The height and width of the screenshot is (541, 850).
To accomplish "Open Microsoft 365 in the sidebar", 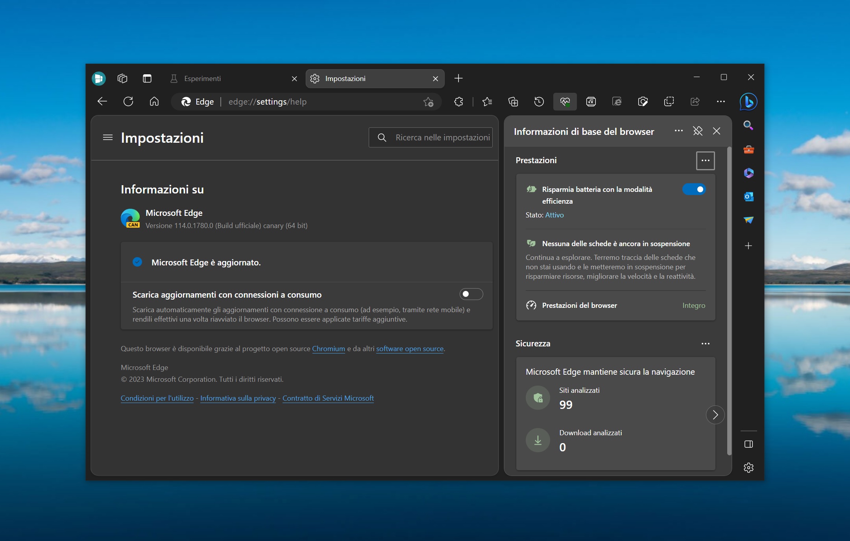I will 748,173.
